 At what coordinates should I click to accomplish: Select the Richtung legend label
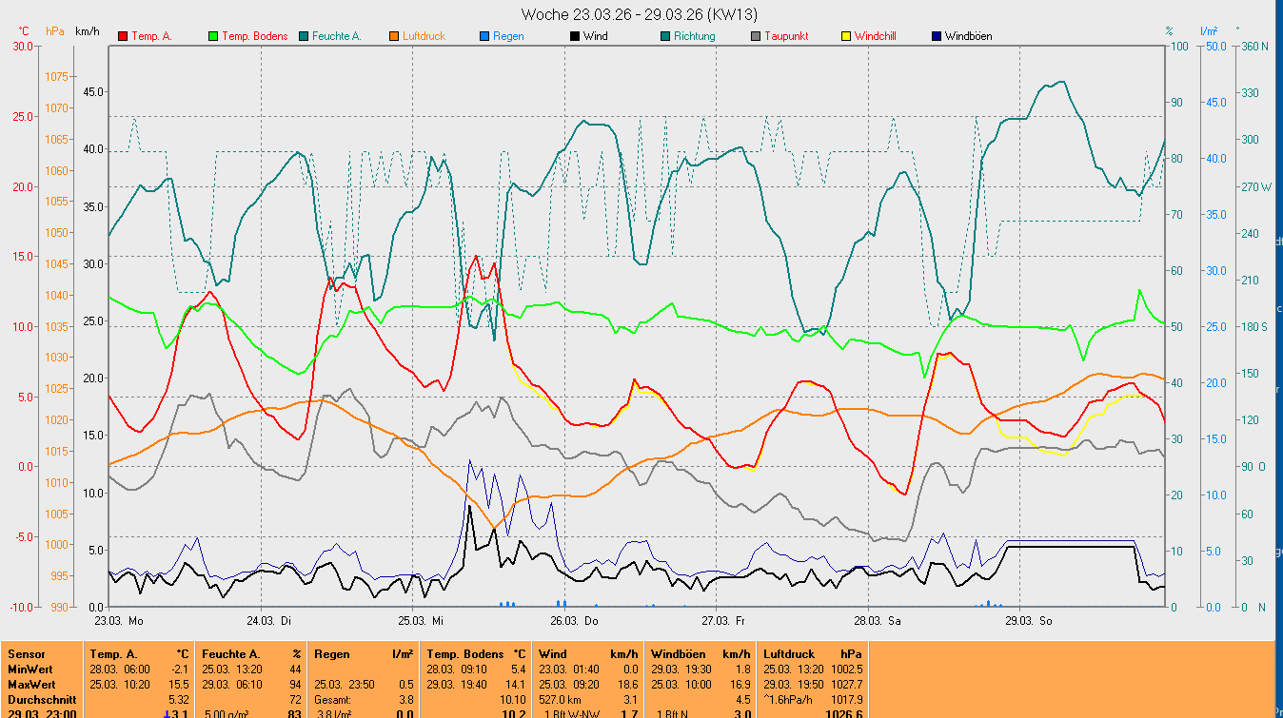[694, 36]
